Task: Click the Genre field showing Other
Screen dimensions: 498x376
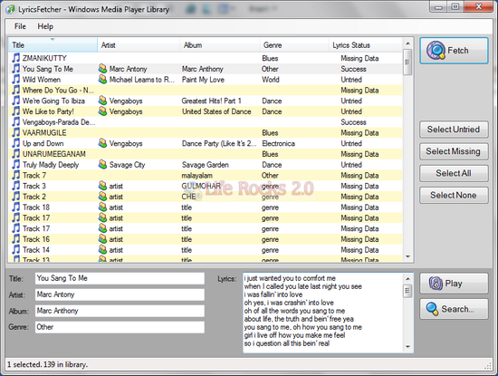Action: [x=120, y=327]
